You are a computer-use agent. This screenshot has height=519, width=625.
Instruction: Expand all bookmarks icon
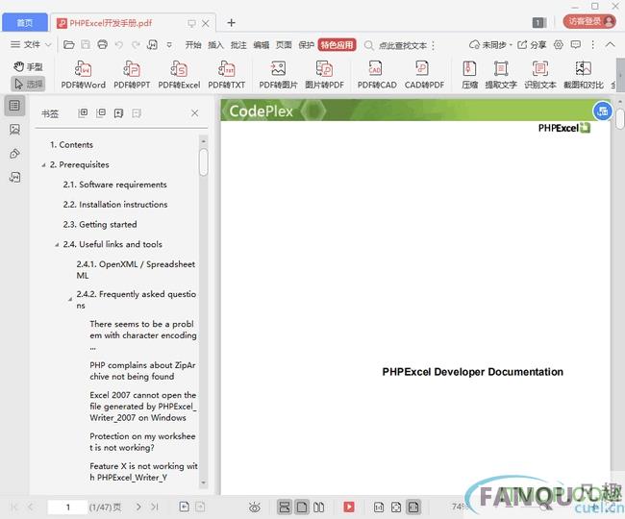83,113
